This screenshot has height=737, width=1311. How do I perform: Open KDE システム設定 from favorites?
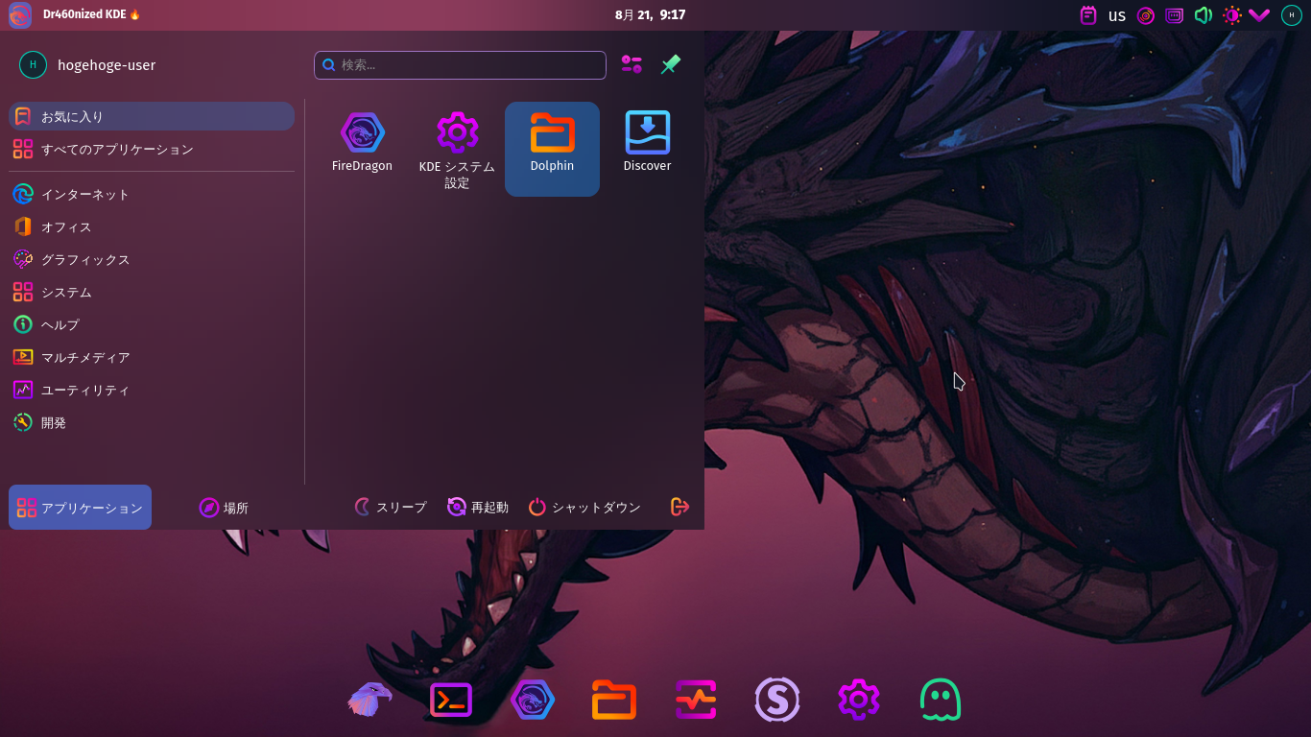[x=457, y=149]
